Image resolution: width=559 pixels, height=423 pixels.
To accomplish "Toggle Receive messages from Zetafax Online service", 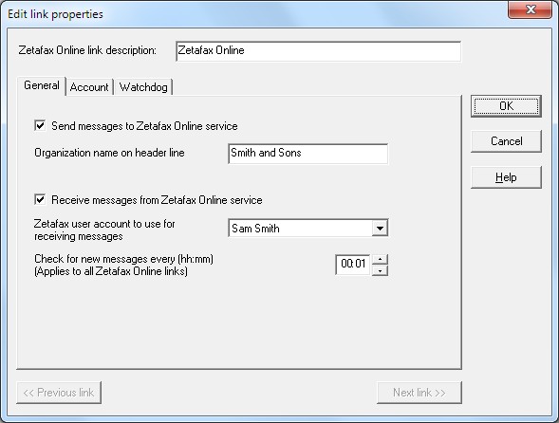I will [x=40, y=199].
